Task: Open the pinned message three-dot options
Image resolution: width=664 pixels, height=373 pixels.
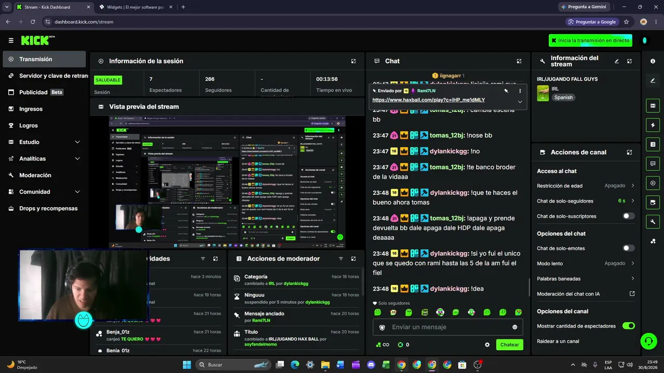Action: click(x=520, y=91)
